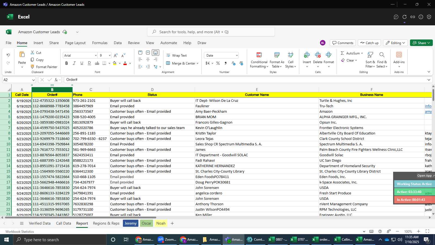
Task: Open the Borders icon
Action: point(104,63)
